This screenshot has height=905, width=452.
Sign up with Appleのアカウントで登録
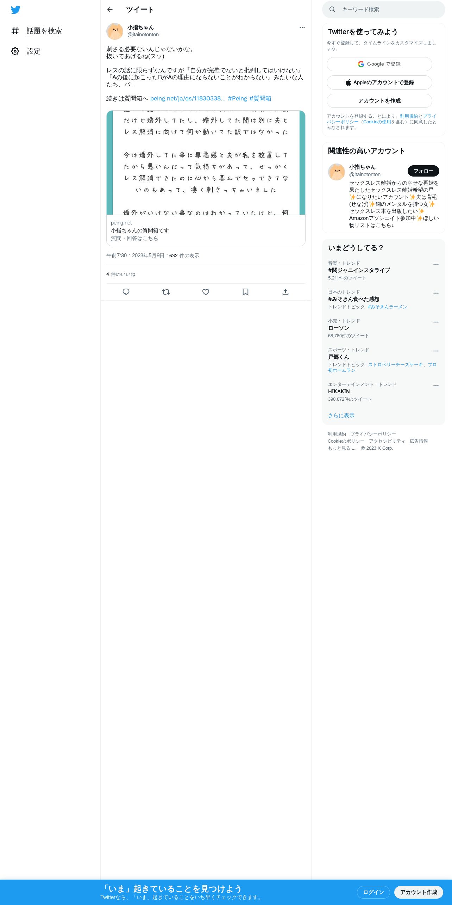point(379,82)
